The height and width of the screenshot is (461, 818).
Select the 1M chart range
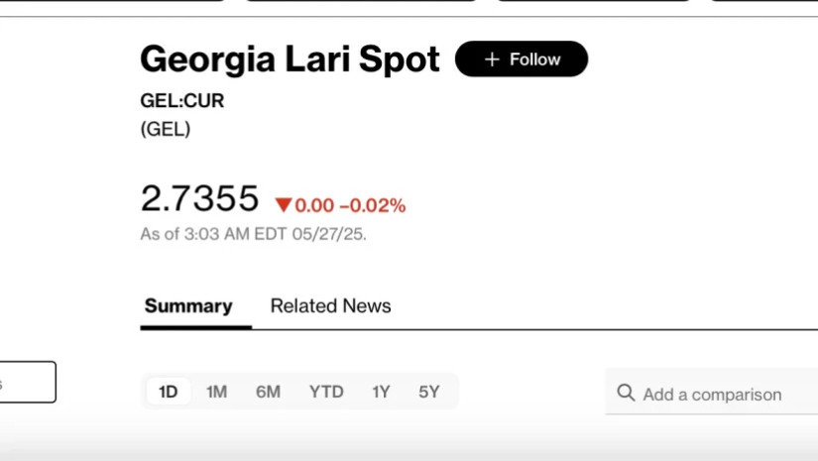point(216,392)
